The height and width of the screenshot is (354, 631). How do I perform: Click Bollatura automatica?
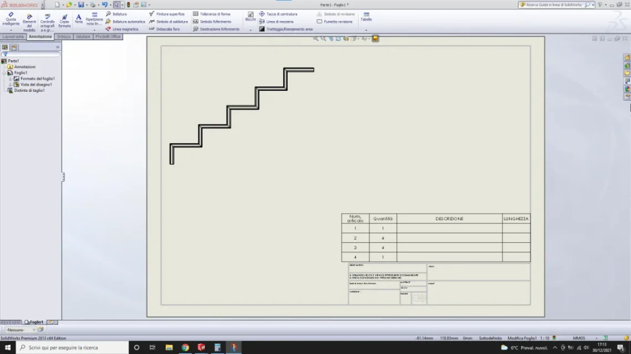125,22
